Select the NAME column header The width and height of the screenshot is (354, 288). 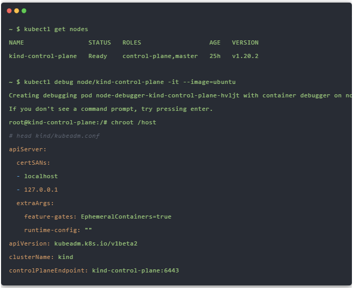pos(17,42)
